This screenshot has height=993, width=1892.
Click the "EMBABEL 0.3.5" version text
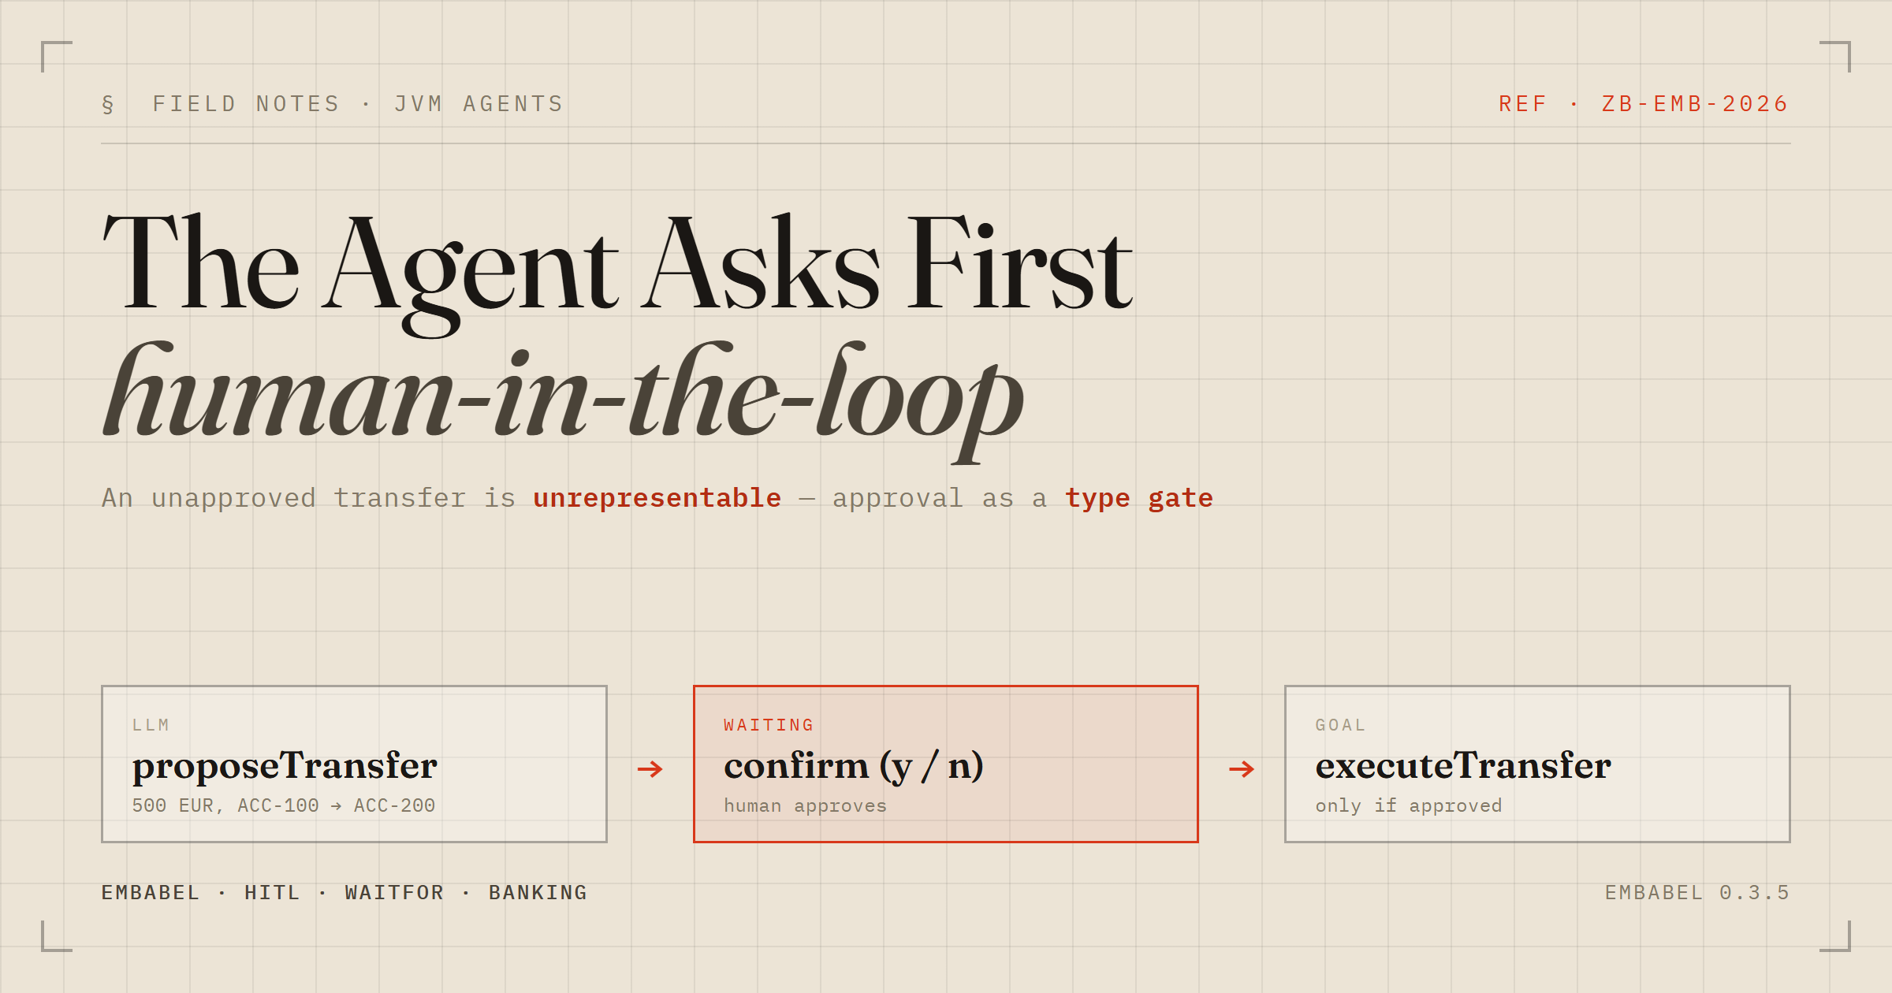pos(1697,893)
